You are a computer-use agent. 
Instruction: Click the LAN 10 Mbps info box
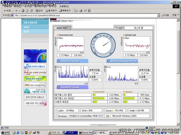[x=68, y=111]
